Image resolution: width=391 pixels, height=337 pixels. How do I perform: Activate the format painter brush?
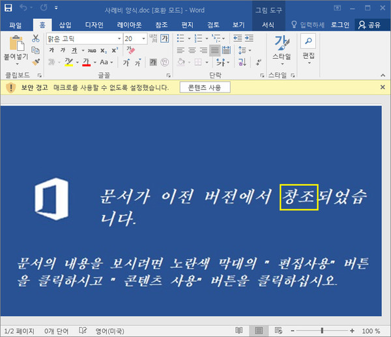tap(36, 62)
